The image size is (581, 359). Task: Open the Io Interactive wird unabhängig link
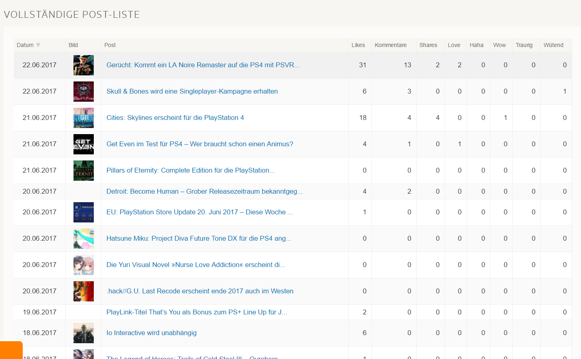click(151, 333)
